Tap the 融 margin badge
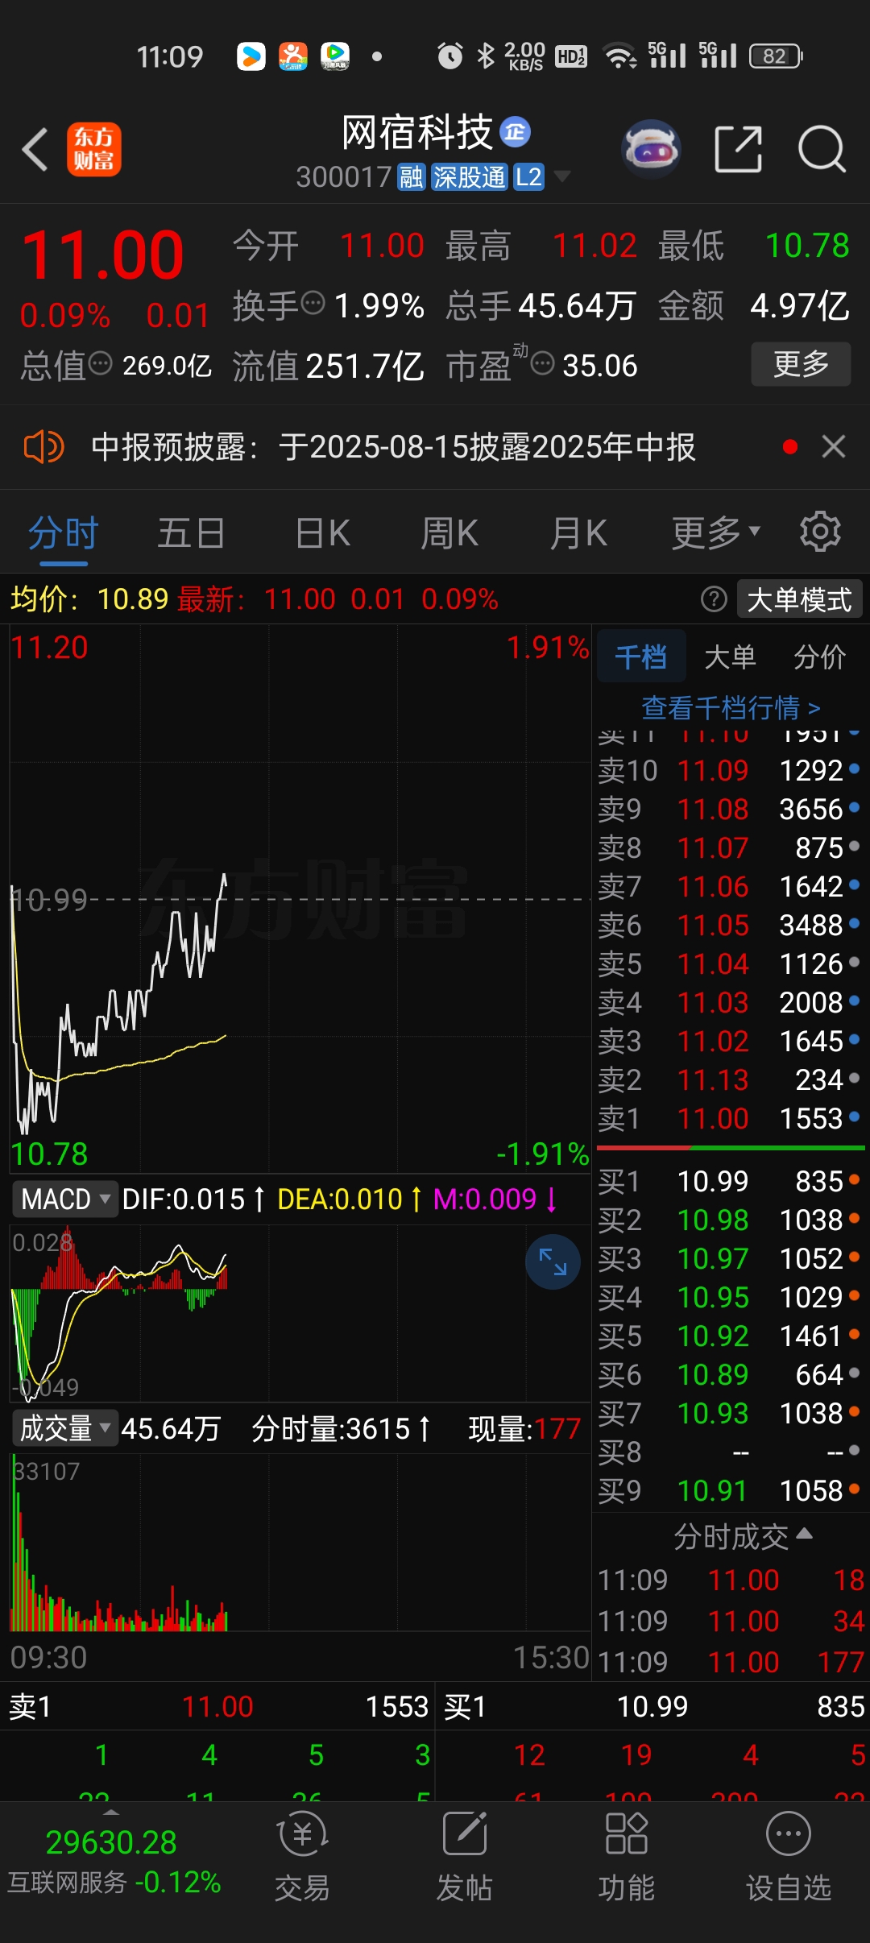870x1943 pixels. (412, 177)
